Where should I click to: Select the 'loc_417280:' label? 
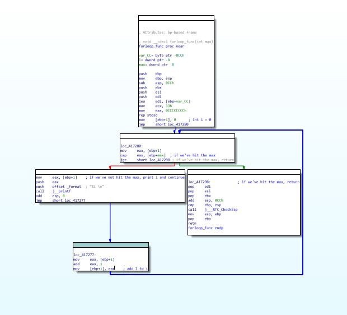[x=132, y=146]
